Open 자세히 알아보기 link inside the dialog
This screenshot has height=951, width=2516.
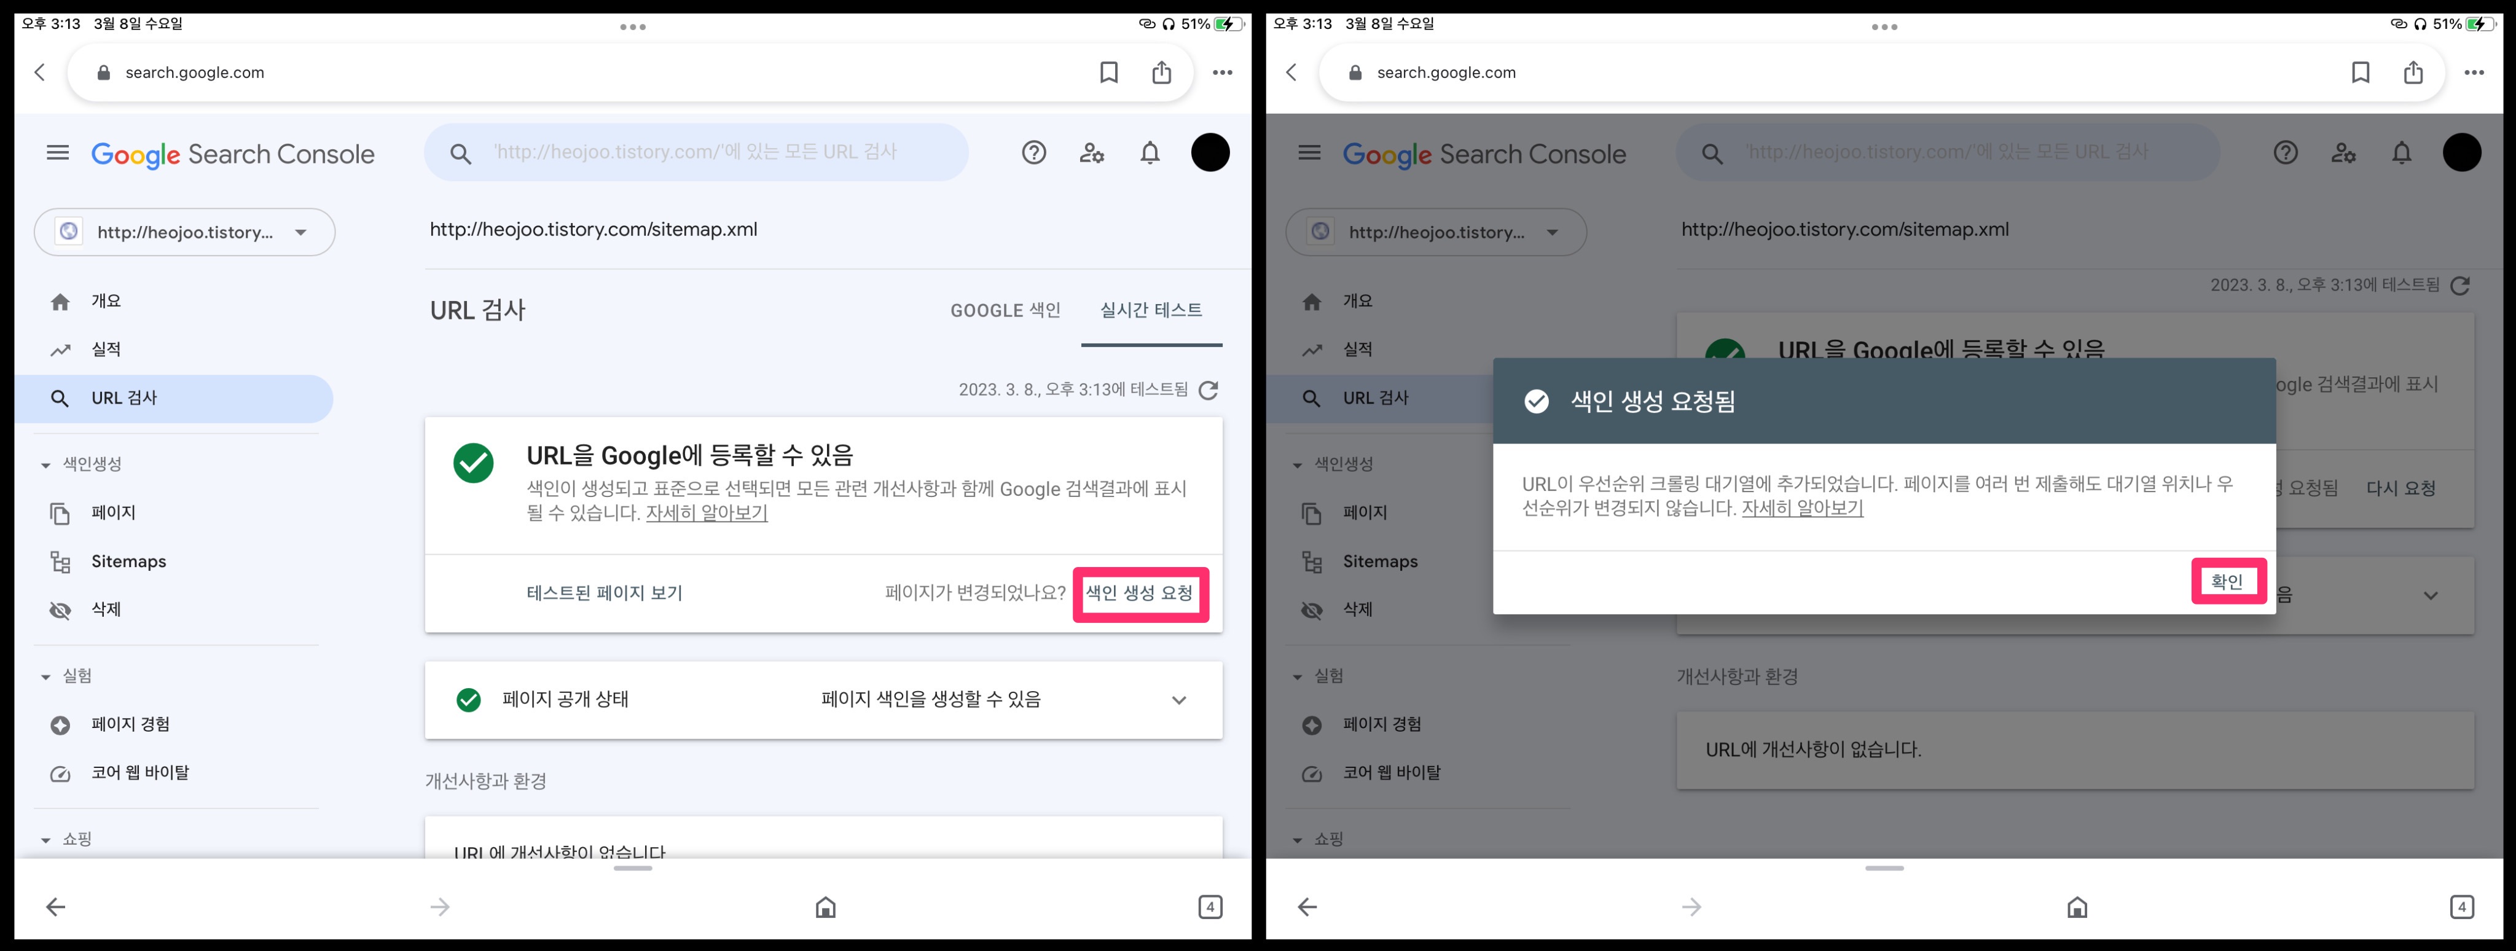coord(1802,509)
